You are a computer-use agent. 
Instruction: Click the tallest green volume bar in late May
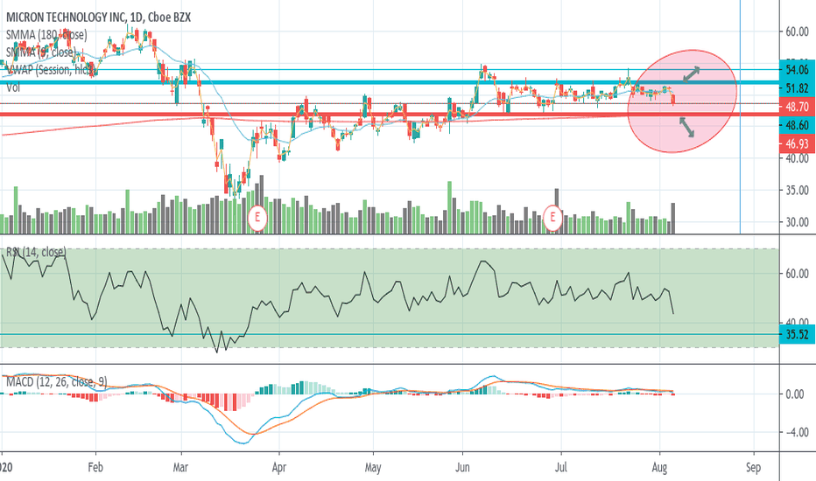point(450,207)
